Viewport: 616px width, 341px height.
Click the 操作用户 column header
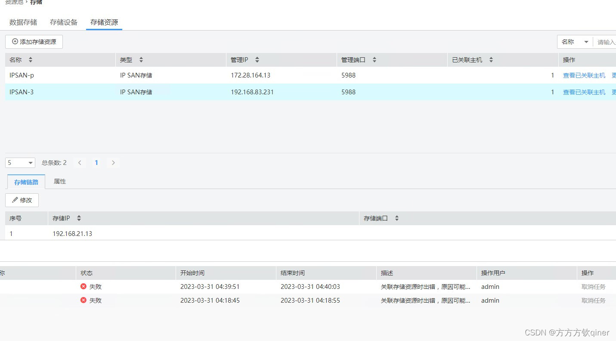tap(493, 273)
